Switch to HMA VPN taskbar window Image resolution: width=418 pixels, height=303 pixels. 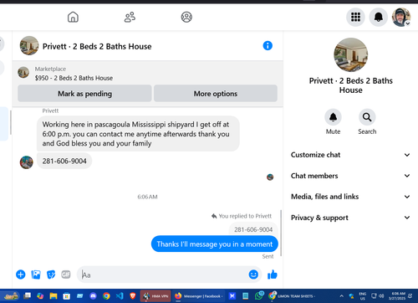click(156, 296)
